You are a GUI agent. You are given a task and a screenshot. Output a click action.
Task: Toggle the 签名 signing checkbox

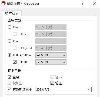click(9, 77)
